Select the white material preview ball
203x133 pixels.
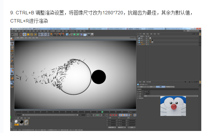[x=16, y=122]
